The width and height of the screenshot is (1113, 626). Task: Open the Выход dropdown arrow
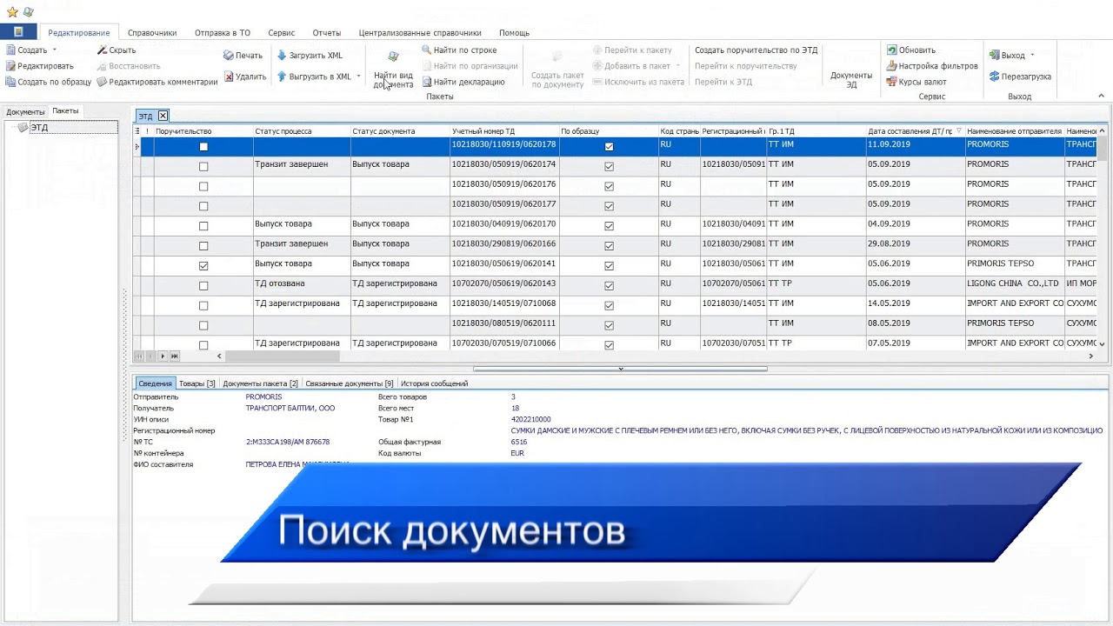(1032, 56)
